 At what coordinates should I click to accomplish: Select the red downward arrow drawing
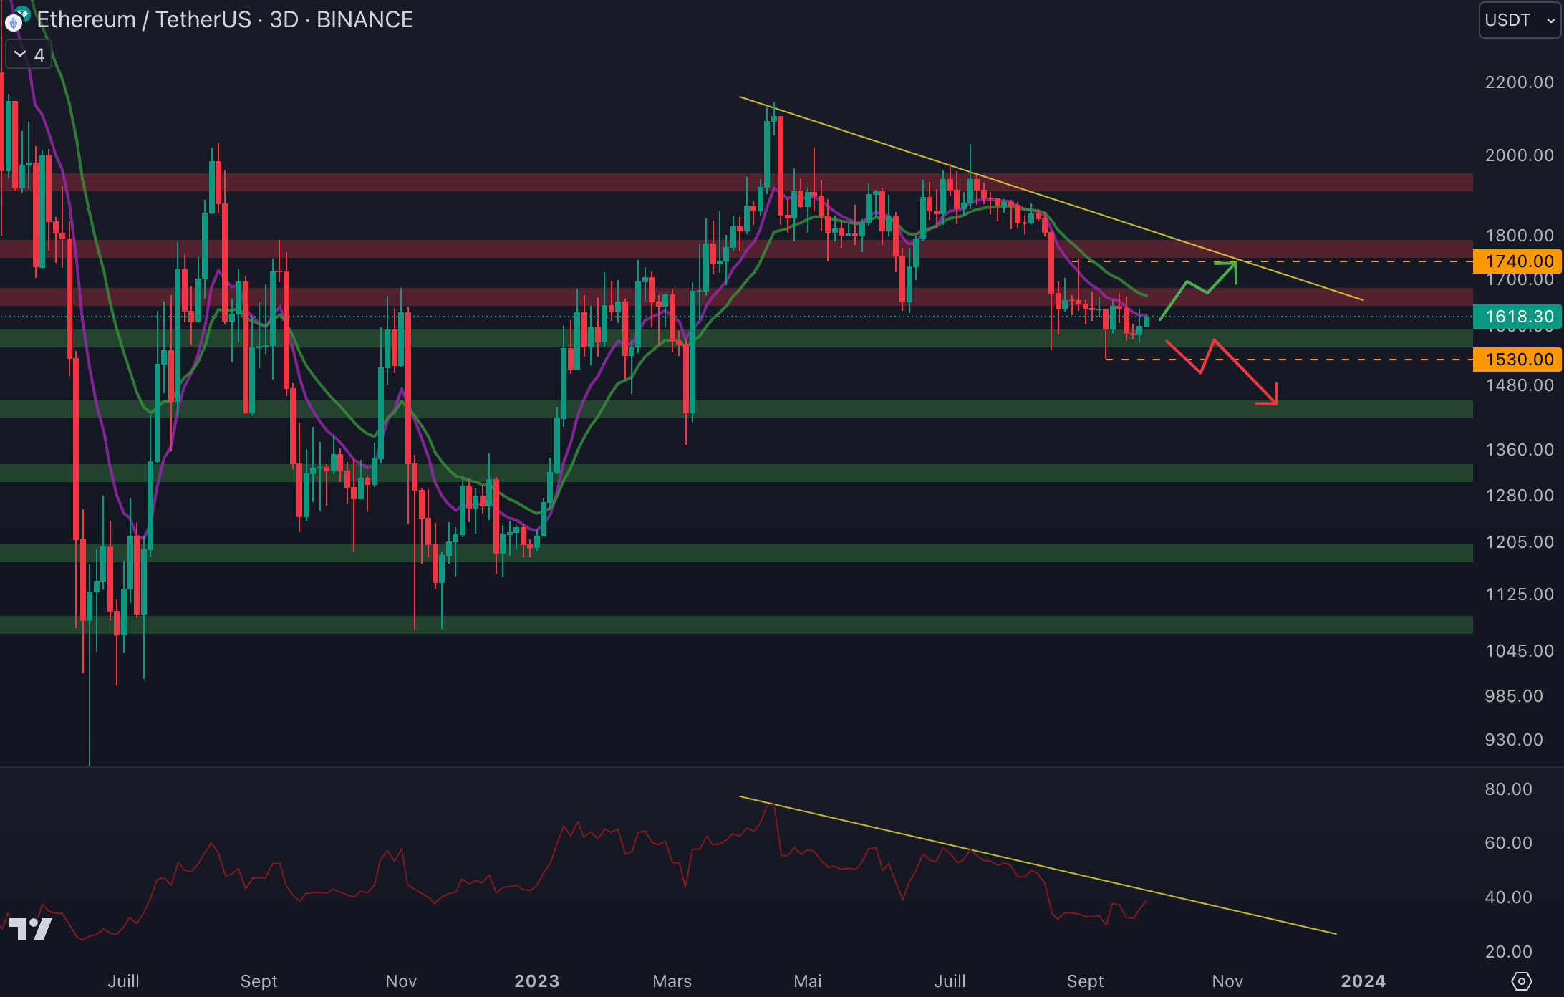pyautogui.click(x=1246, y=374)
